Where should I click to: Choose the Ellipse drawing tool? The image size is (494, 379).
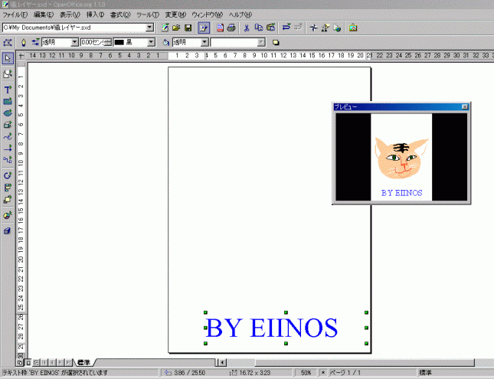(x=8, y=113)
